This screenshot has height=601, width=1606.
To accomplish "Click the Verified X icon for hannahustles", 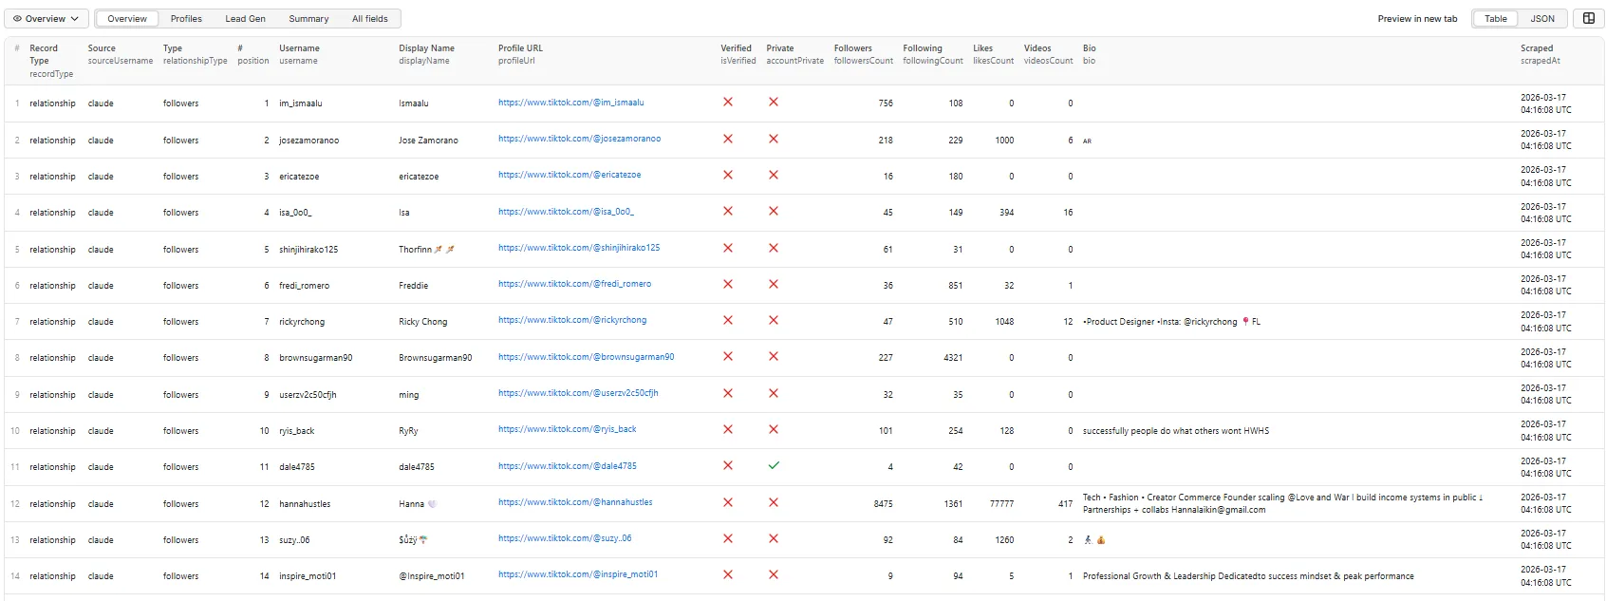I will (728, 502).
